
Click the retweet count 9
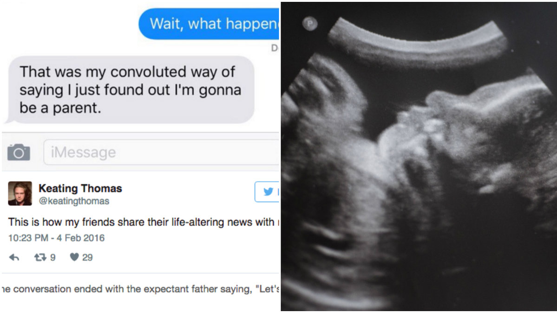pos(52,257)
